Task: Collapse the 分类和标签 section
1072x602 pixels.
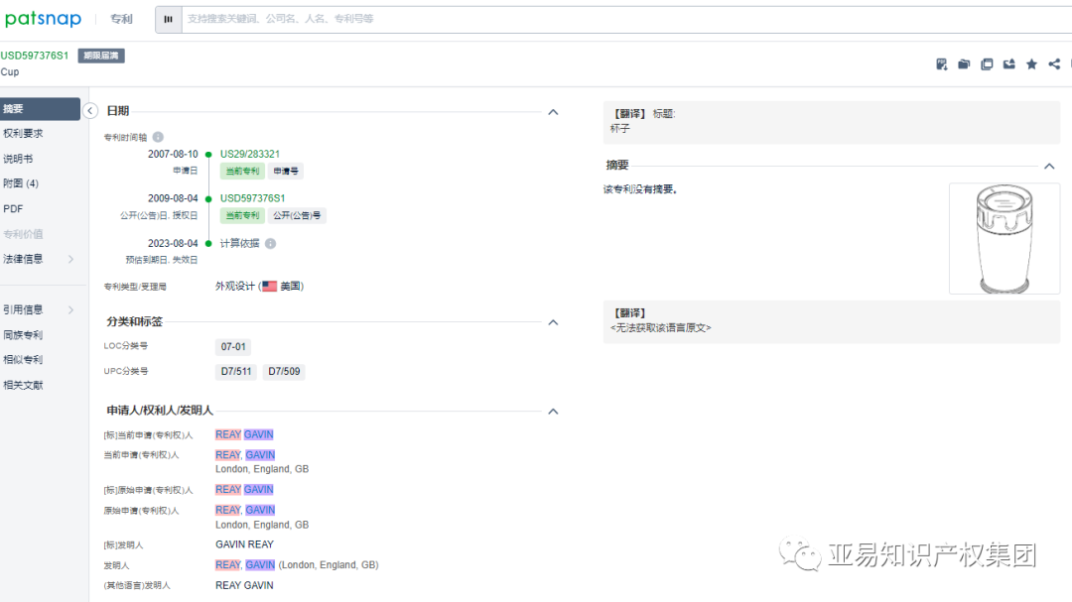Action: coord(553,322)
